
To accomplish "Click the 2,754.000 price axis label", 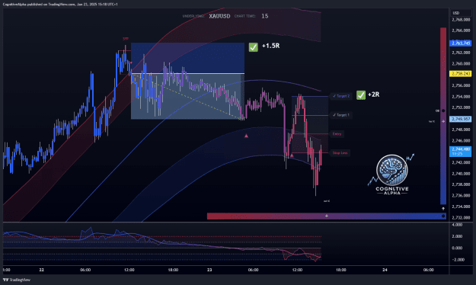I will [461, 97].
